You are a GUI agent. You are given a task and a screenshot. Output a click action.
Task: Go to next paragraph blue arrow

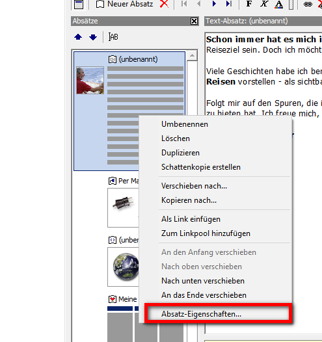[214, 4]
